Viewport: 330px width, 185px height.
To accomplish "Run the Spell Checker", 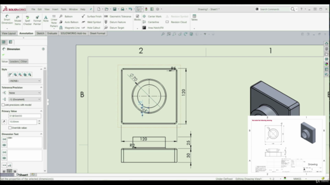I will point(27,20).
